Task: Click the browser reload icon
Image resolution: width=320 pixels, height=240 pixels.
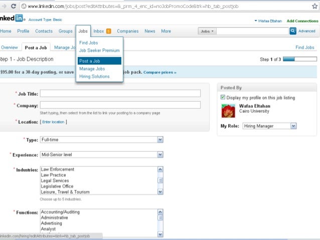Action: 14,6
